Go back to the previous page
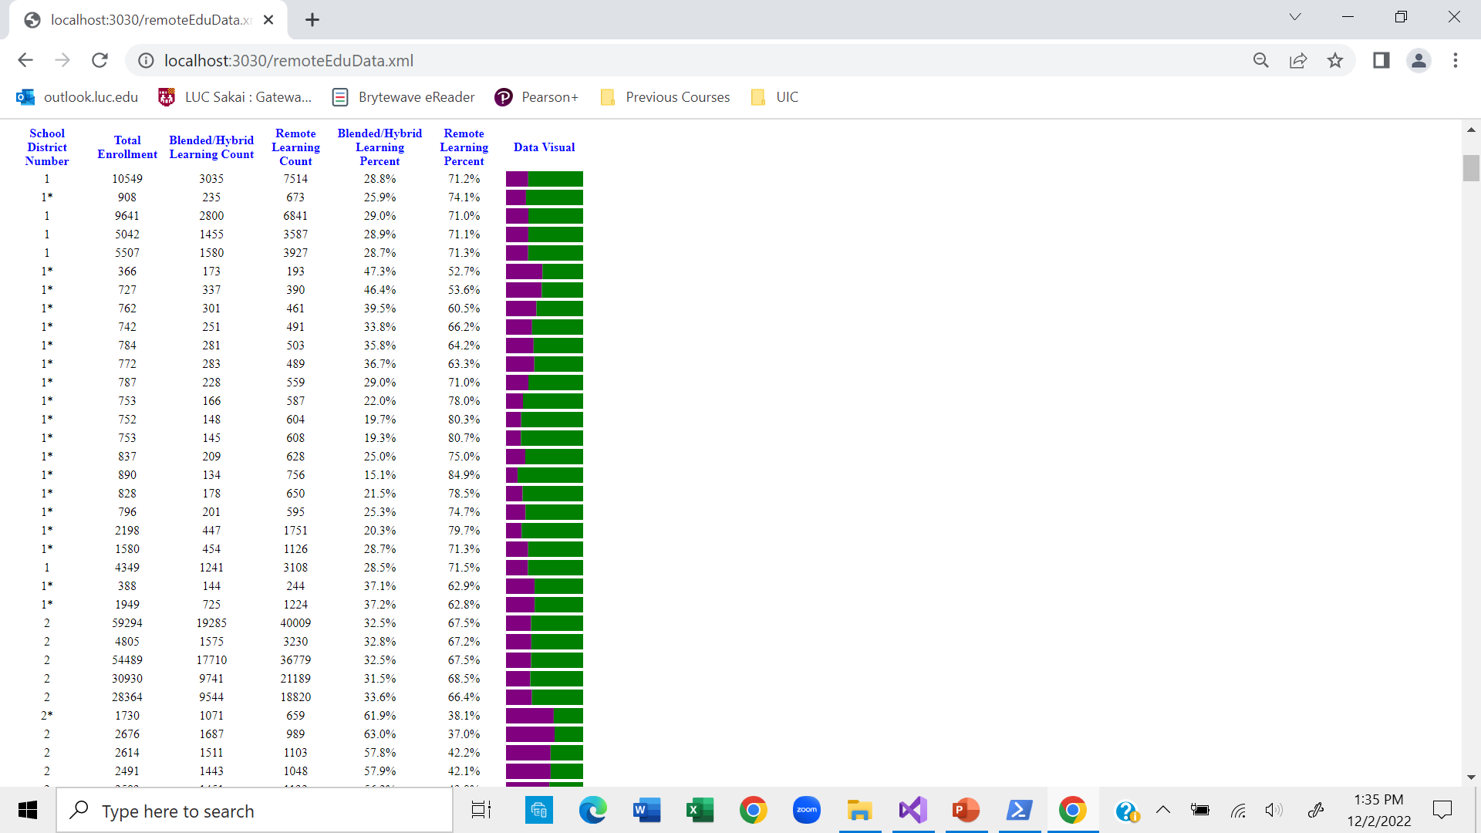 (x=25, y=60)
